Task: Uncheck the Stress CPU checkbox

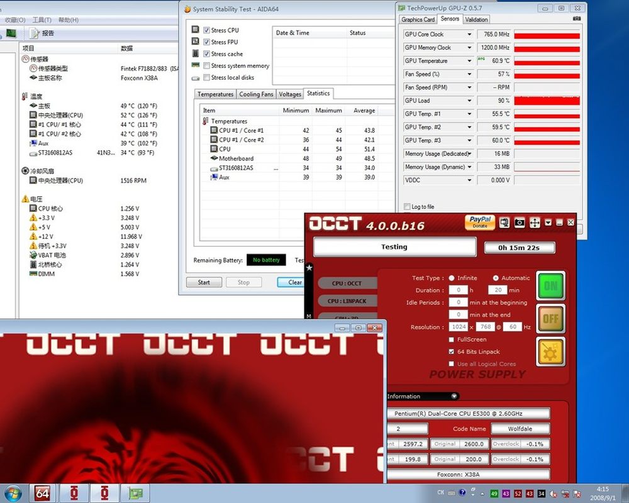Action: [x=206, y=30]
